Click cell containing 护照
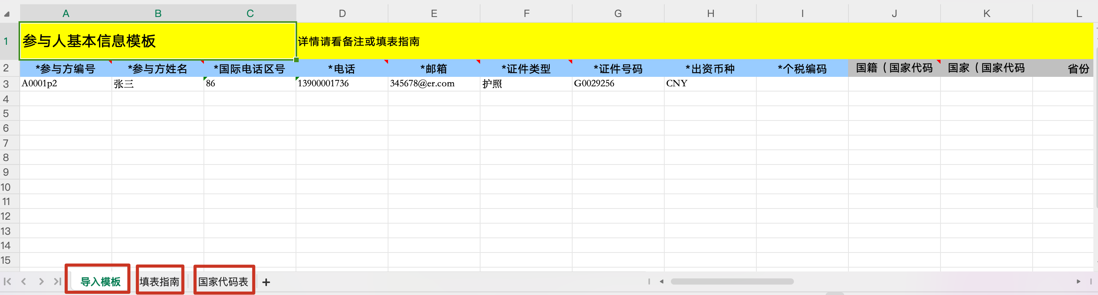Screen dimensions: 1098x295 pyautogui.click(x=526, y=84)
